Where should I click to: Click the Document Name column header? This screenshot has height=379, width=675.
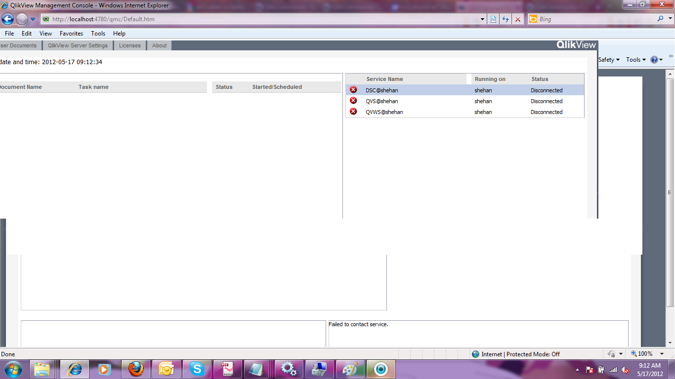tap(20, 87)
